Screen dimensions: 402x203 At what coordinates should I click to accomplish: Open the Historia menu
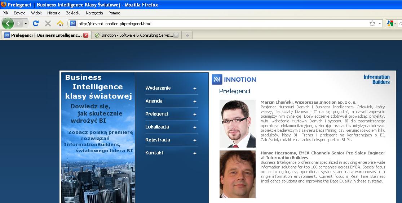(54, 13)
